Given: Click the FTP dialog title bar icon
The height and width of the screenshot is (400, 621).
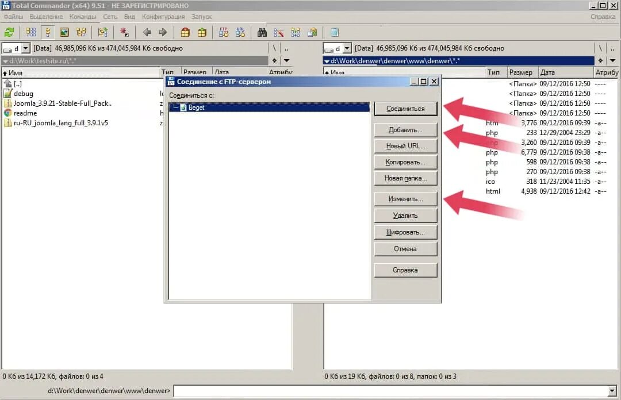Looking at the screenshot, I should [x=171, y=81].
